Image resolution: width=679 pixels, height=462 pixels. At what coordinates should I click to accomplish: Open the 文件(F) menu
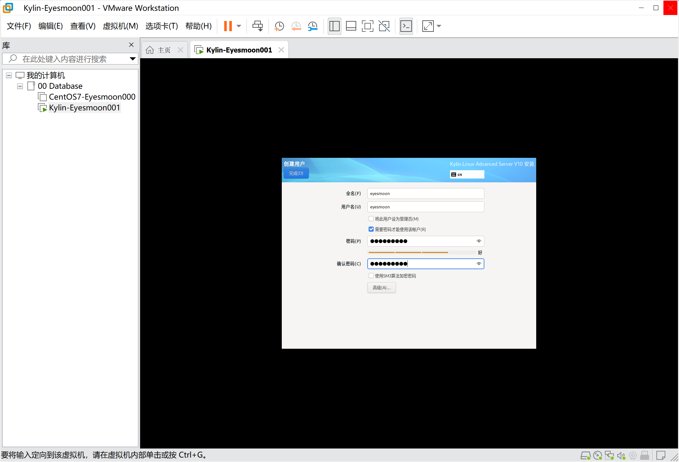coord(19,26)
